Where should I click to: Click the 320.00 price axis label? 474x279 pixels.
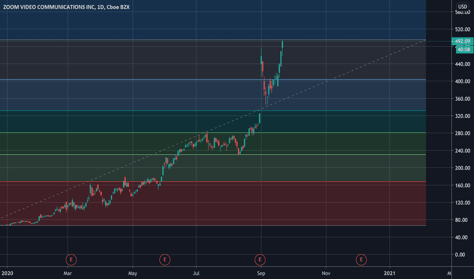pos(462,116)
